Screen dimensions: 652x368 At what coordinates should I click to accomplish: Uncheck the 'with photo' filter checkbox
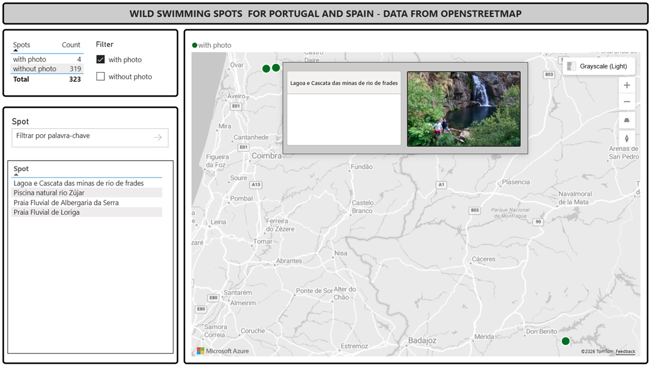pyautogui.click(x=100, y=59)
